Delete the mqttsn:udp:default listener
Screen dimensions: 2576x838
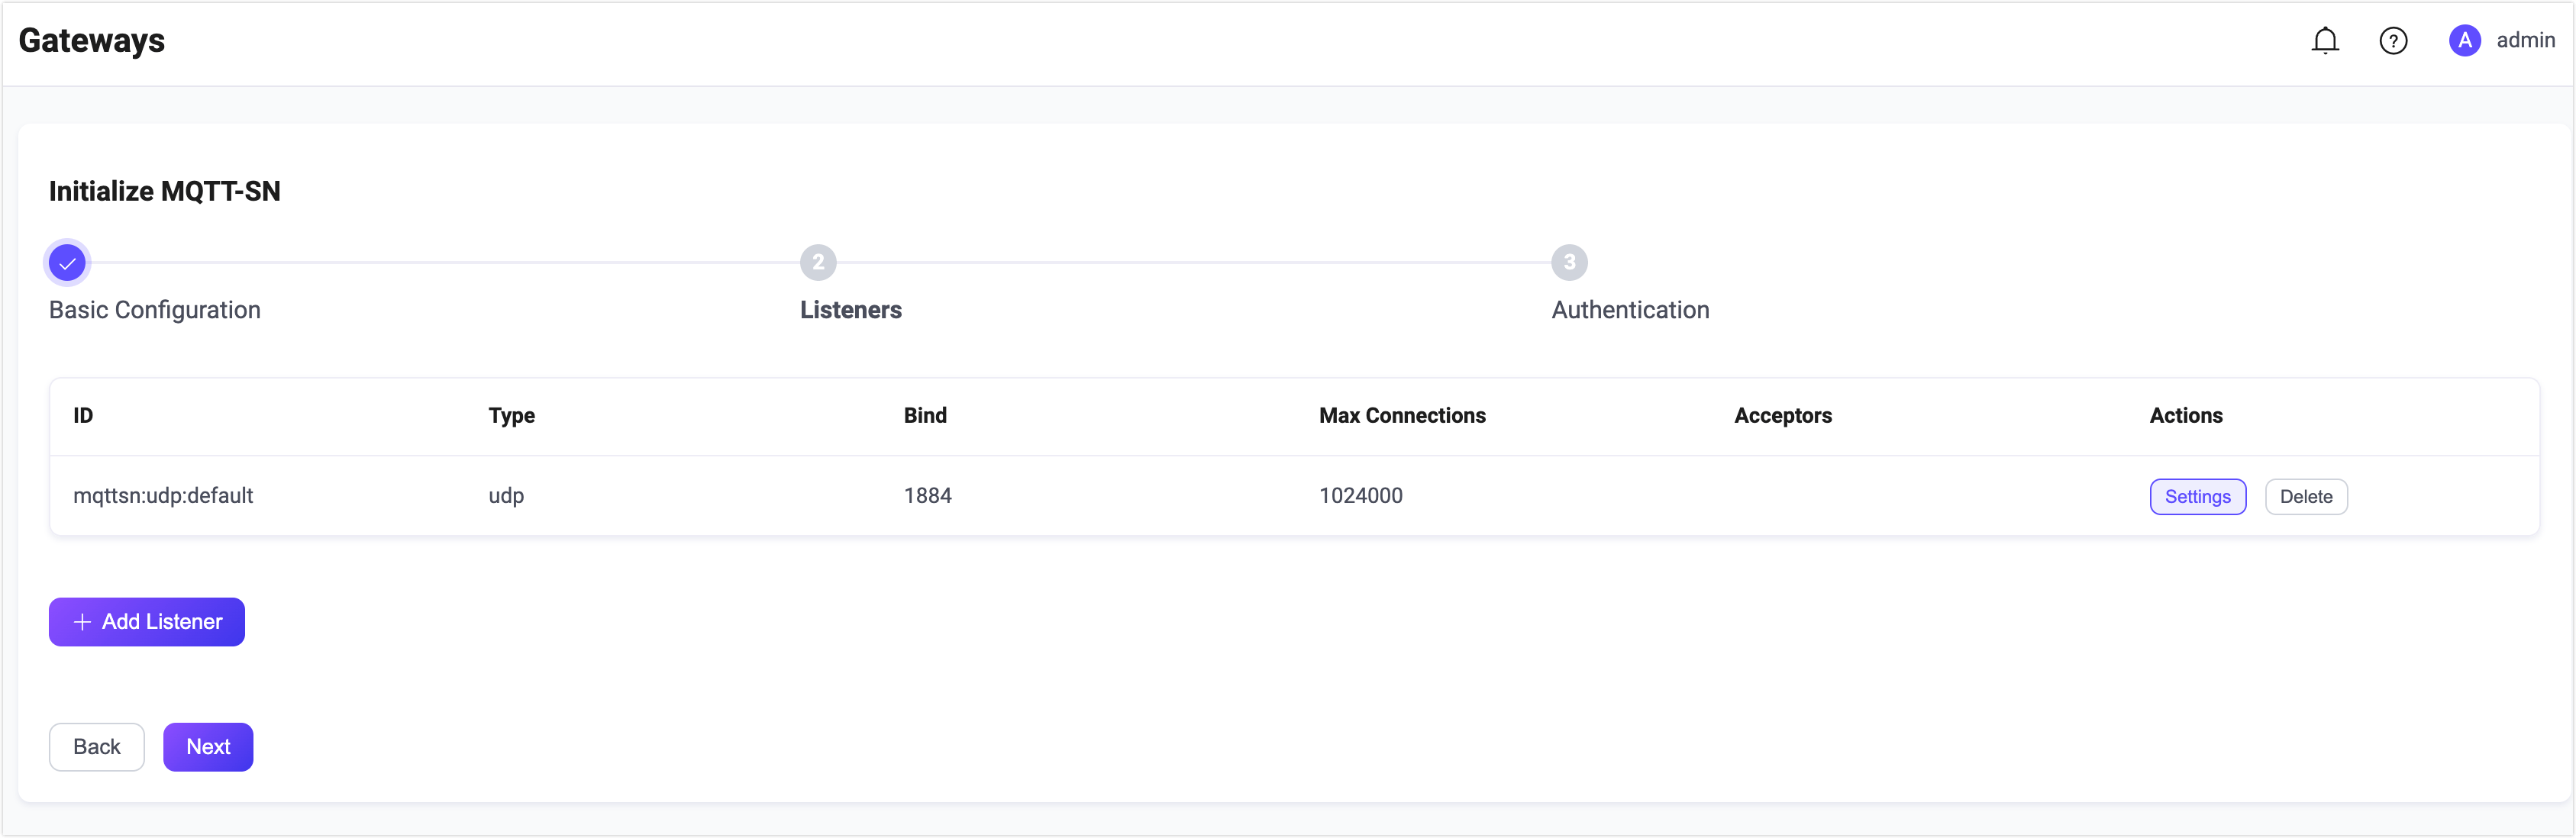[2305, 497]
